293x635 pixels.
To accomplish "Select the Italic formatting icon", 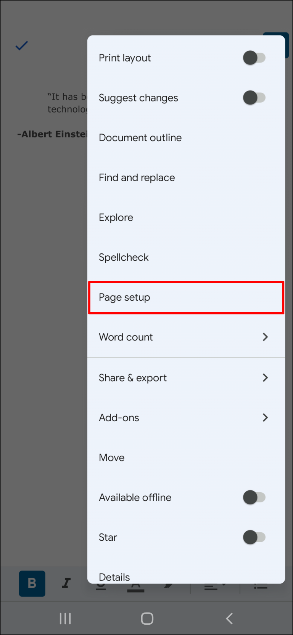I will click(66, 583).
